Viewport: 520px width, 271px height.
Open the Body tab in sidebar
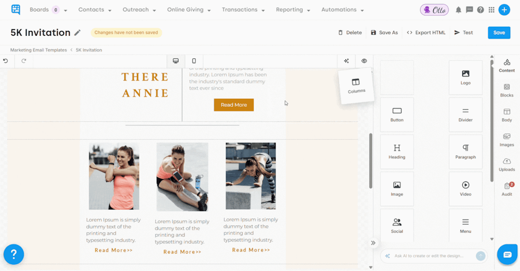coord(507,116)
